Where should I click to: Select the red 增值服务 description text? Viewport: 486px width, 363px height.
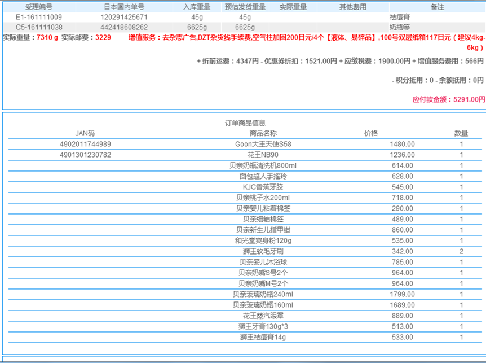click(307, 42)
